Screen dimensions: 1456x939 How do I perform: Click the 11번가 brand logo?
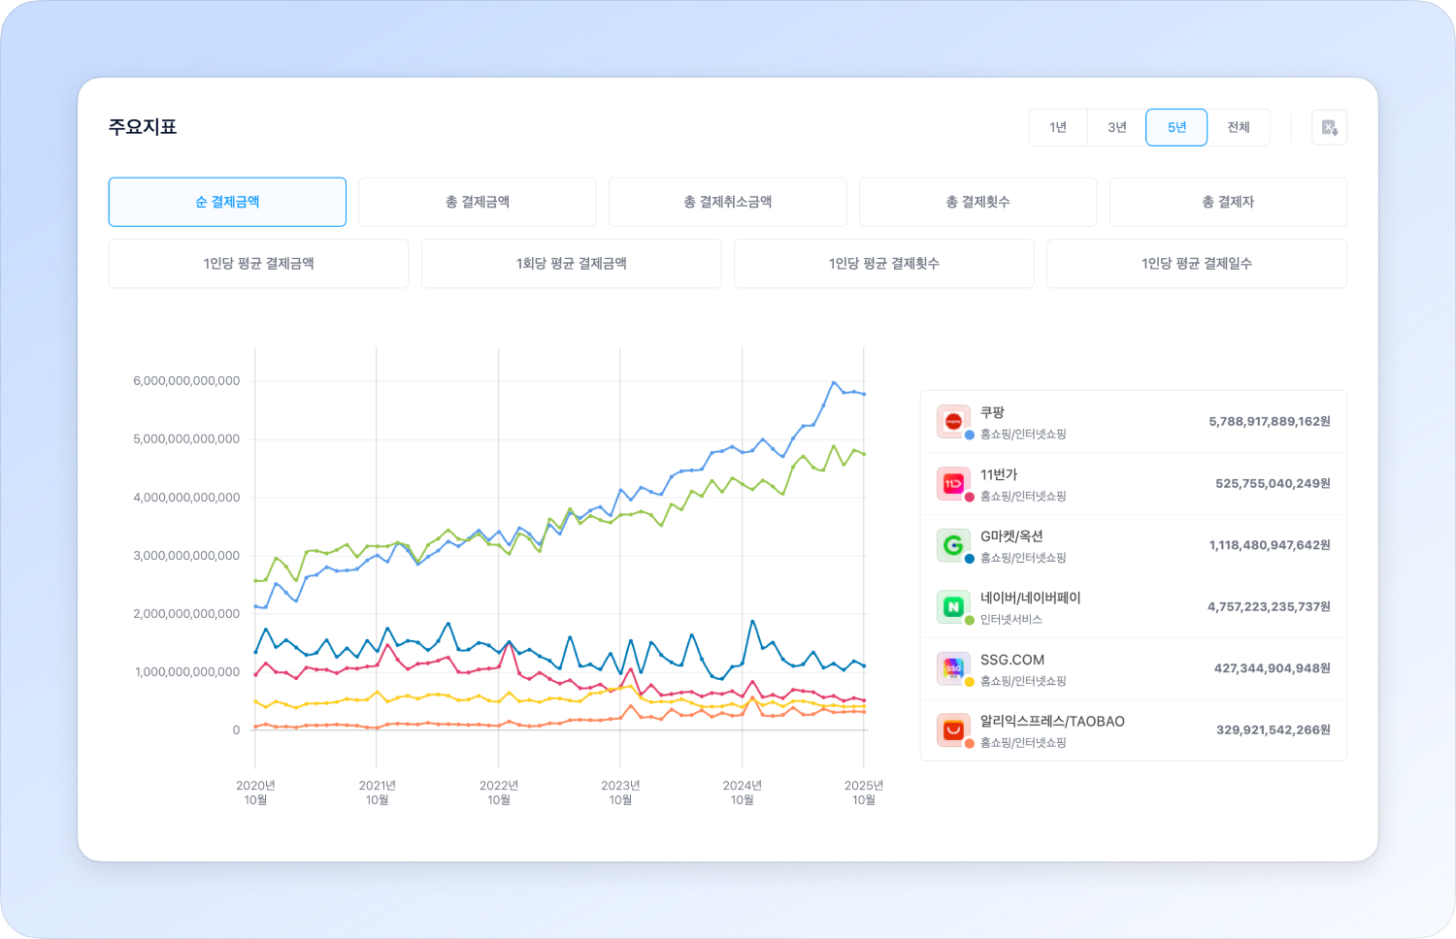[x=953, y=483]
